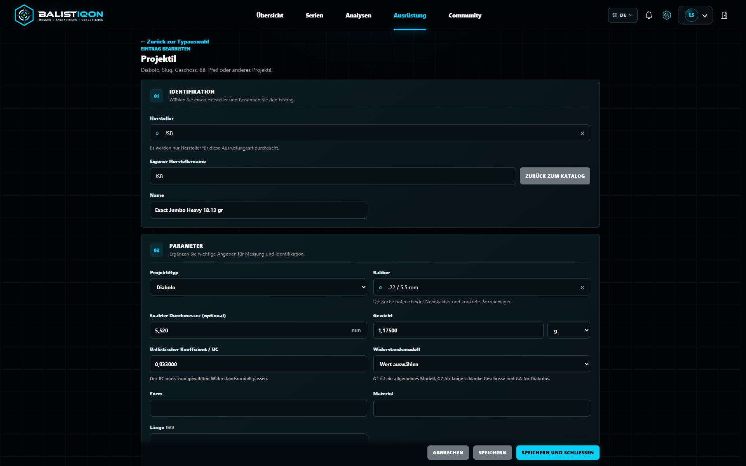This screenshot has width=746, height=466.
Task: Open the Analysen tab
Action: (x=358, y=15)
